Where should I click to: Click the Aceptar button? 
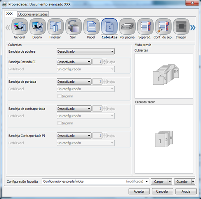point(139,191)
